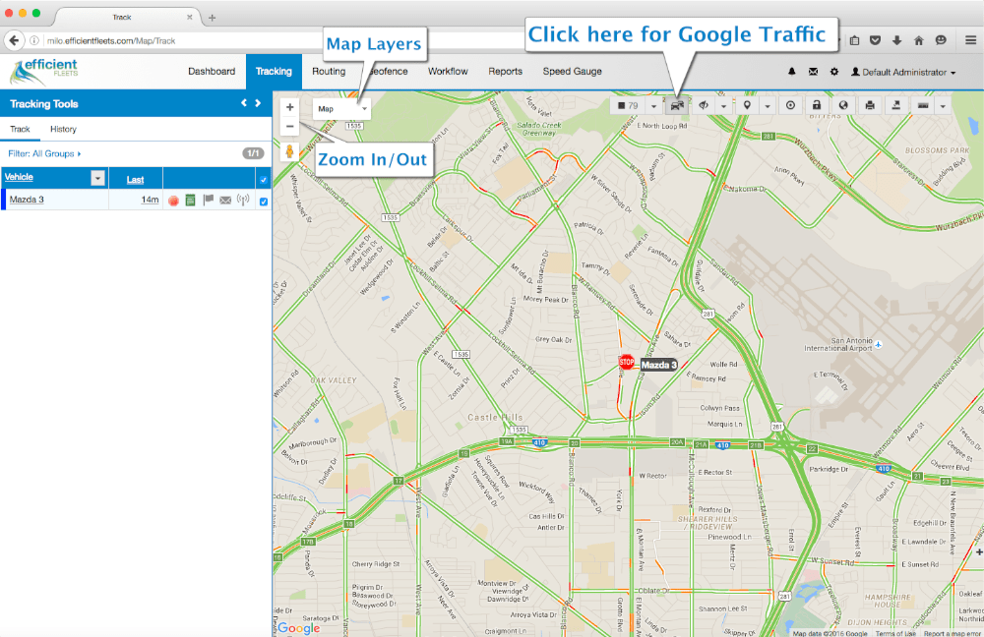Select the Tracking nav tab
984x637 pixels.
pos(274,72)
